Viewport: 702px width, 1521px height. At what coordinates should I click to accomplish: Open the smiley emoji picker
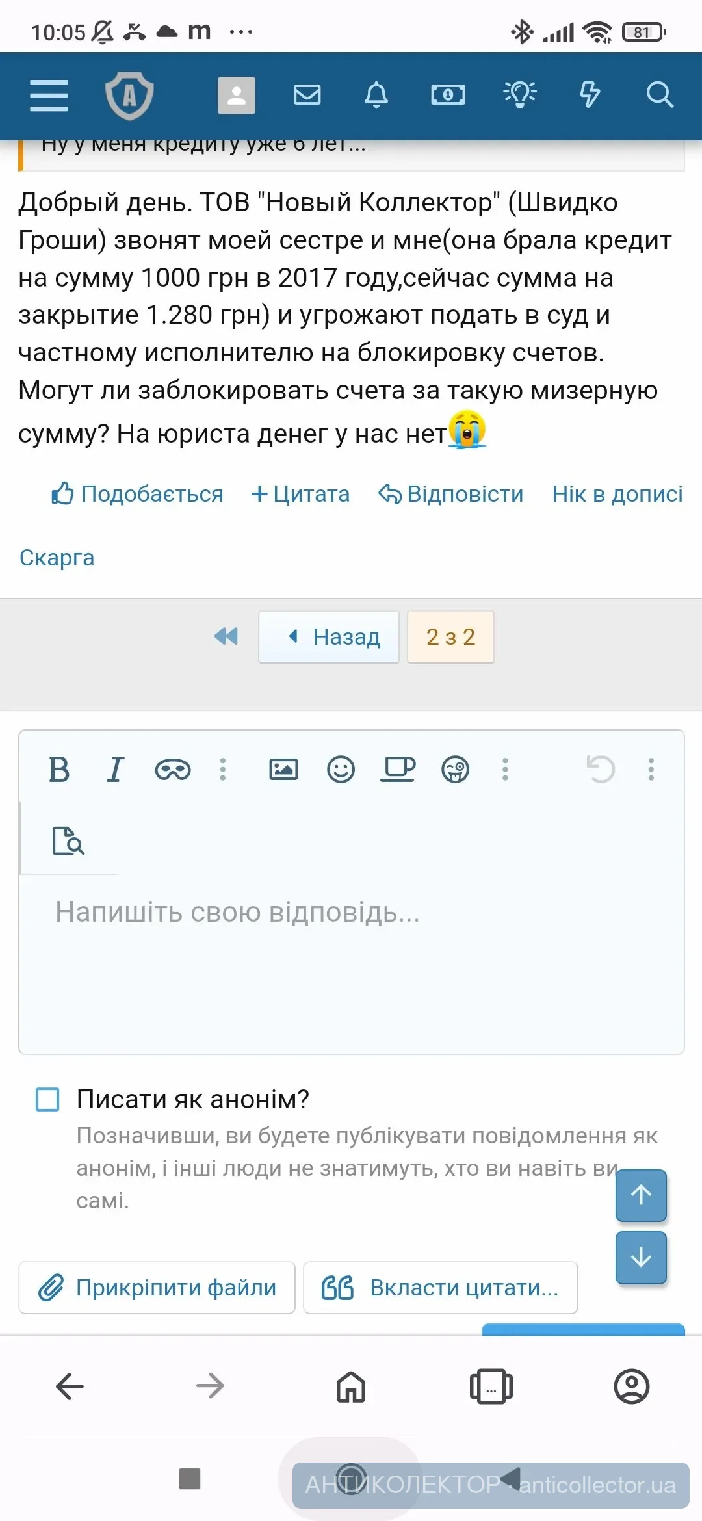click(x=341, y=770)
